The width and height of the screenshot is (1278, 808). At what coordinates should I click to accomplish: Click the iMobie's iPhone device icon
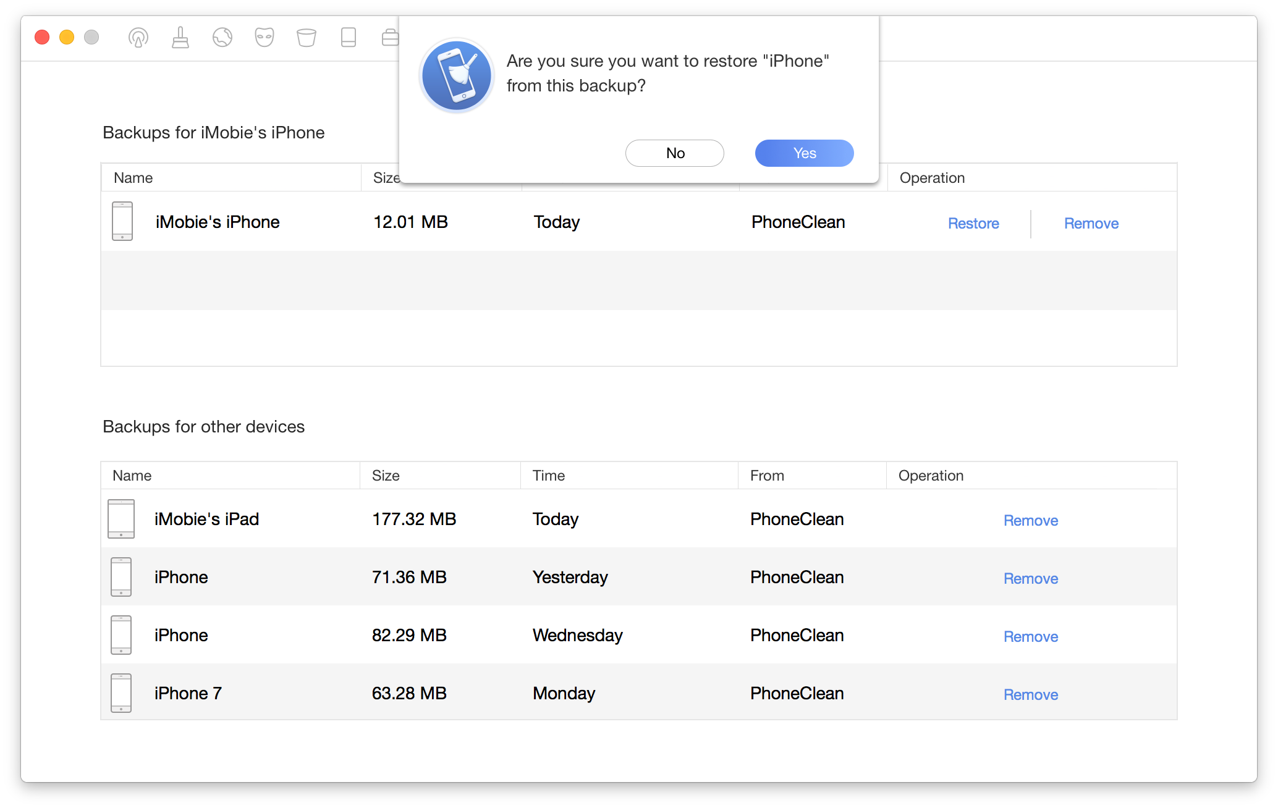click(x=122, y=221)
